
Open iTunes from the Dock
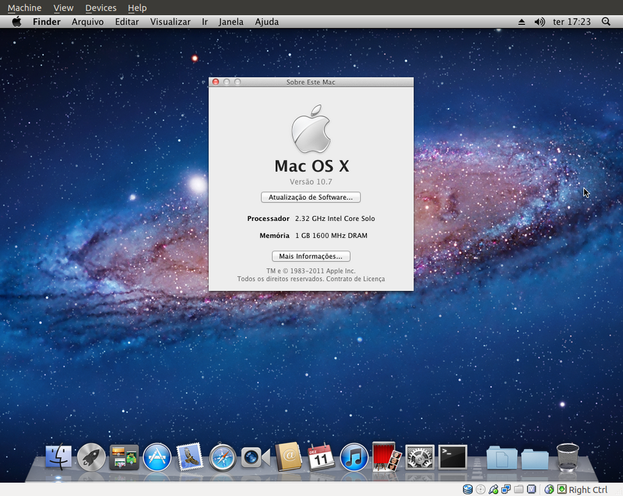(354, 456)
